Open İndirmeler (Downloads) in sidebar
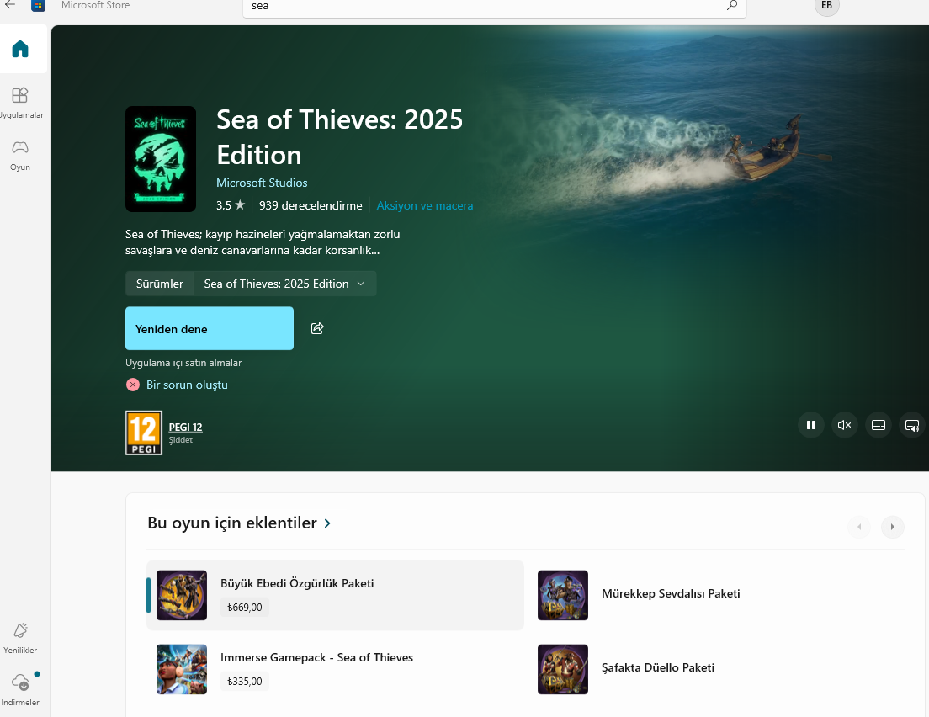 click(x=20, y=690)
